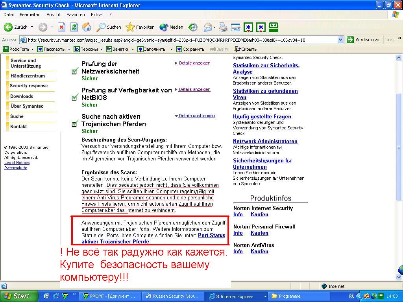Open the ? help menu
The height and width of the screenshot is (302, 403).
[111, 15]
